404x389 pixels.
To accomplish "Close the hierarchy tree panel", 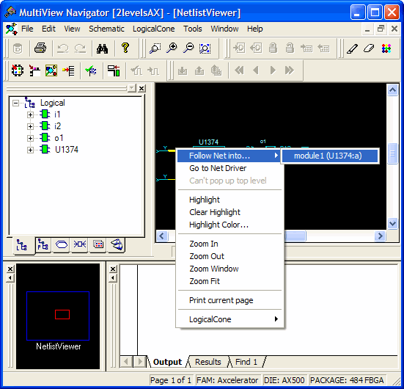I will (x=142, y=89).
